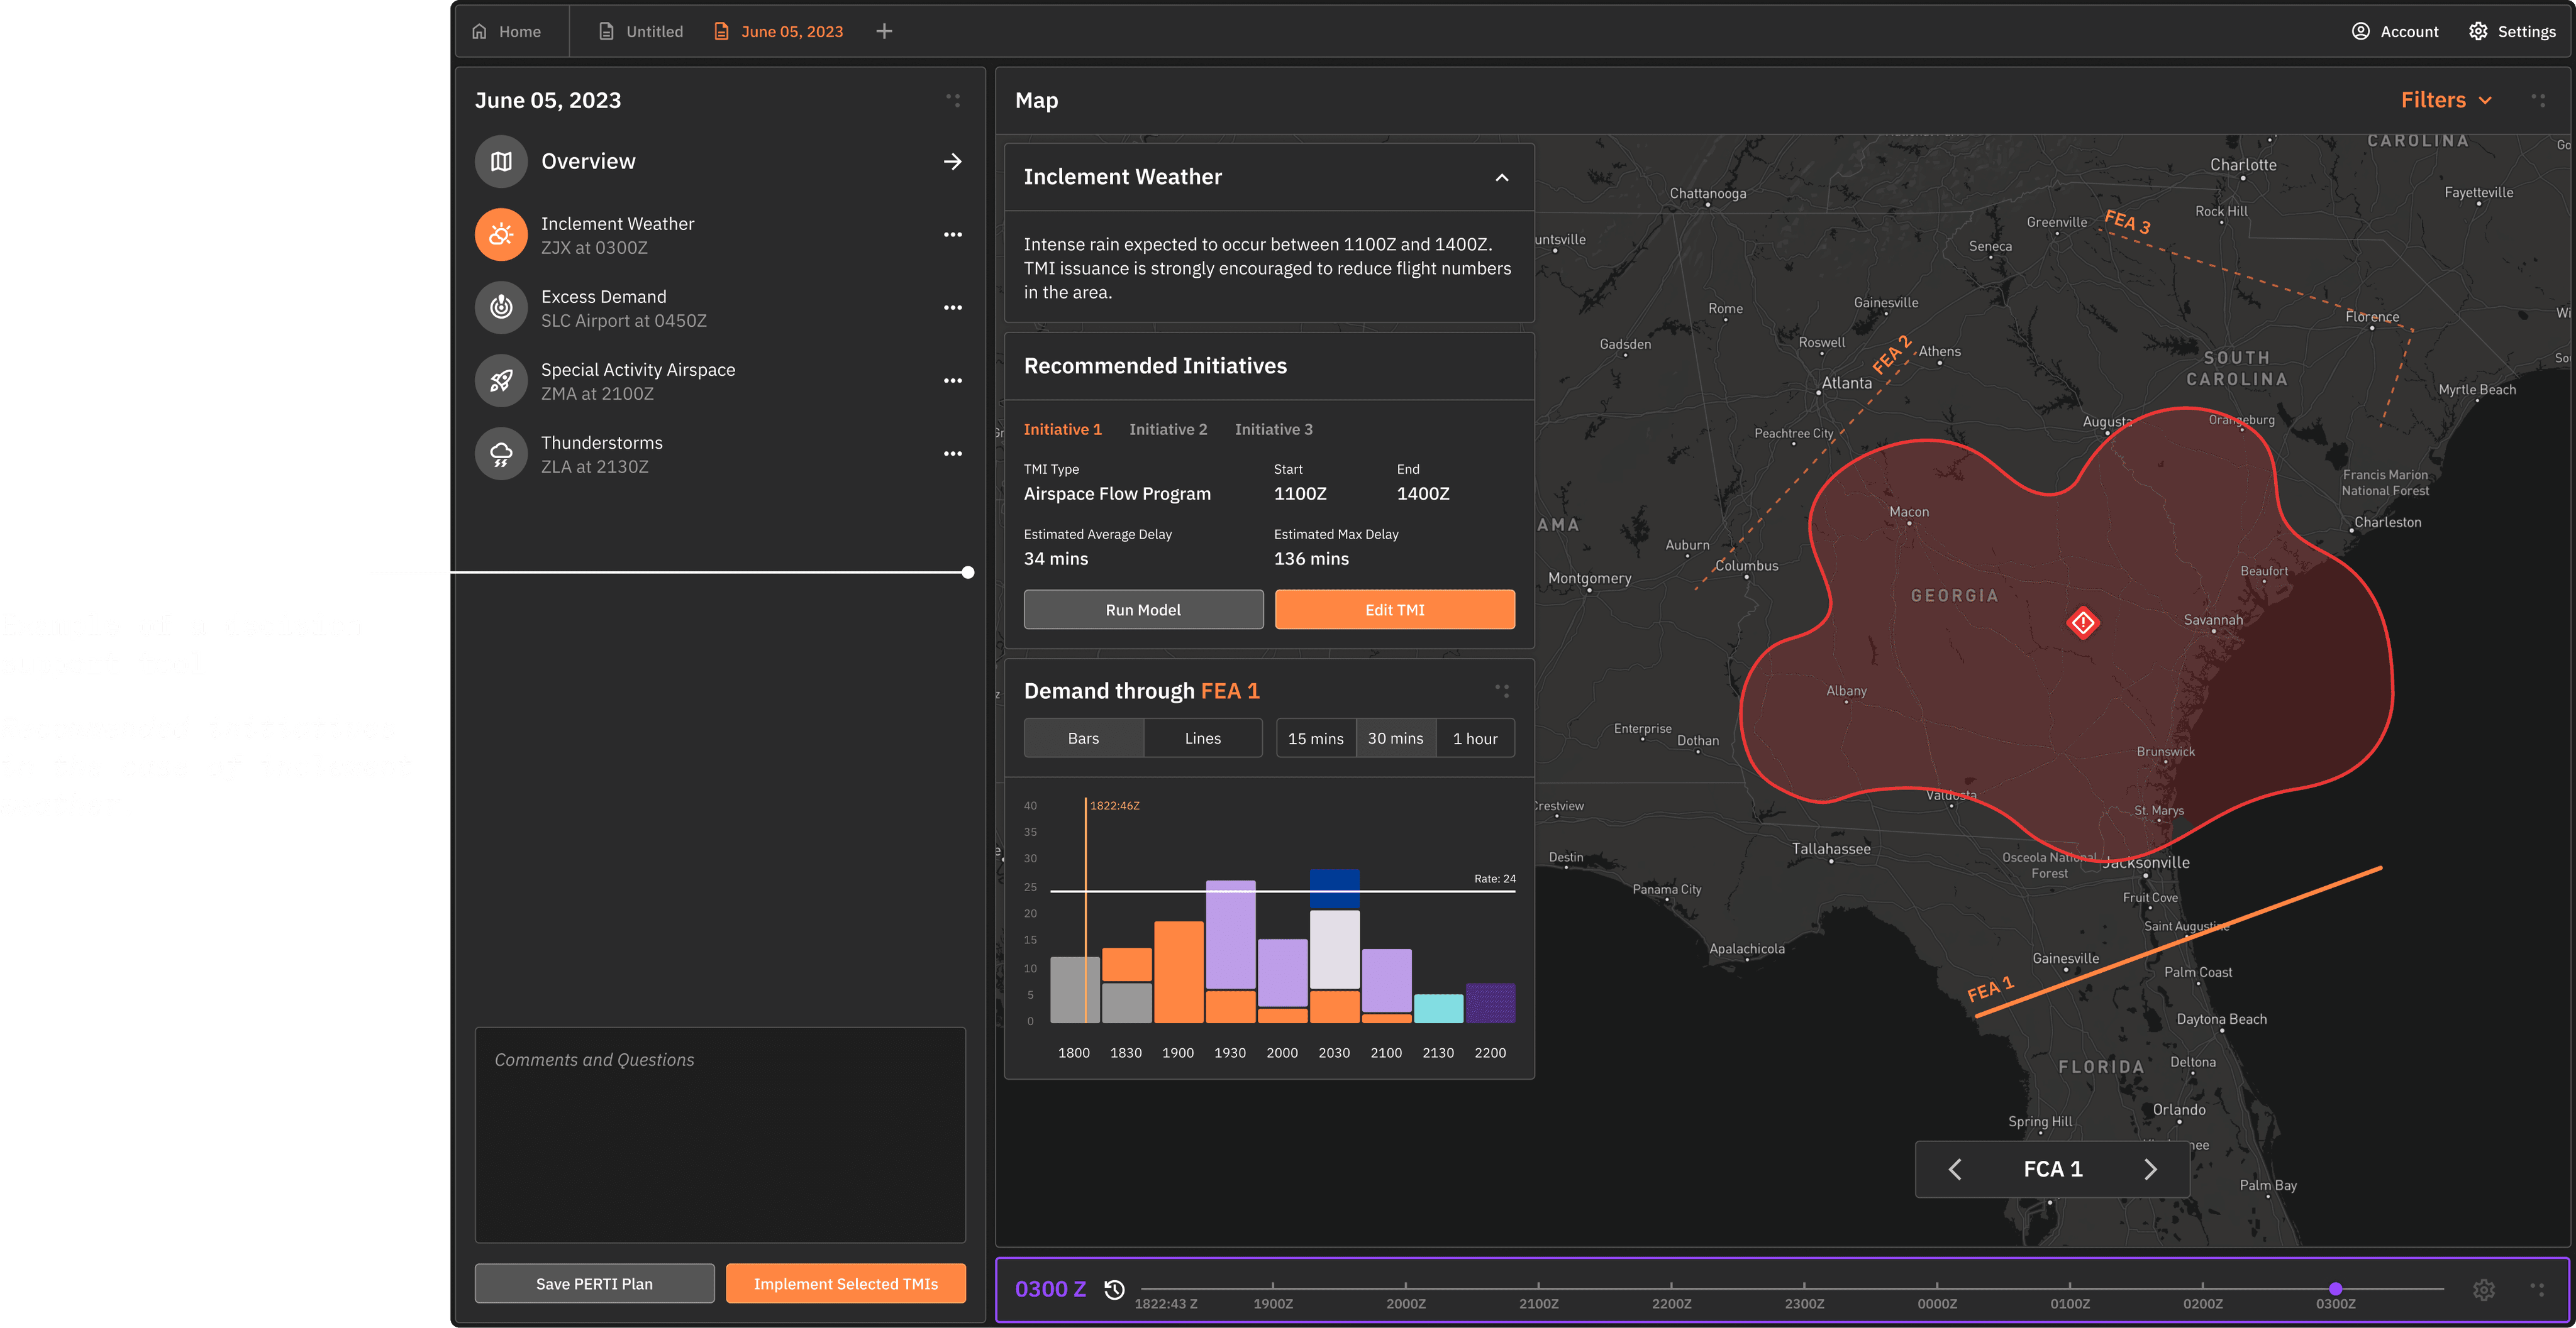
Task: Click the Edit TMI button
Action: (1394, 610)
